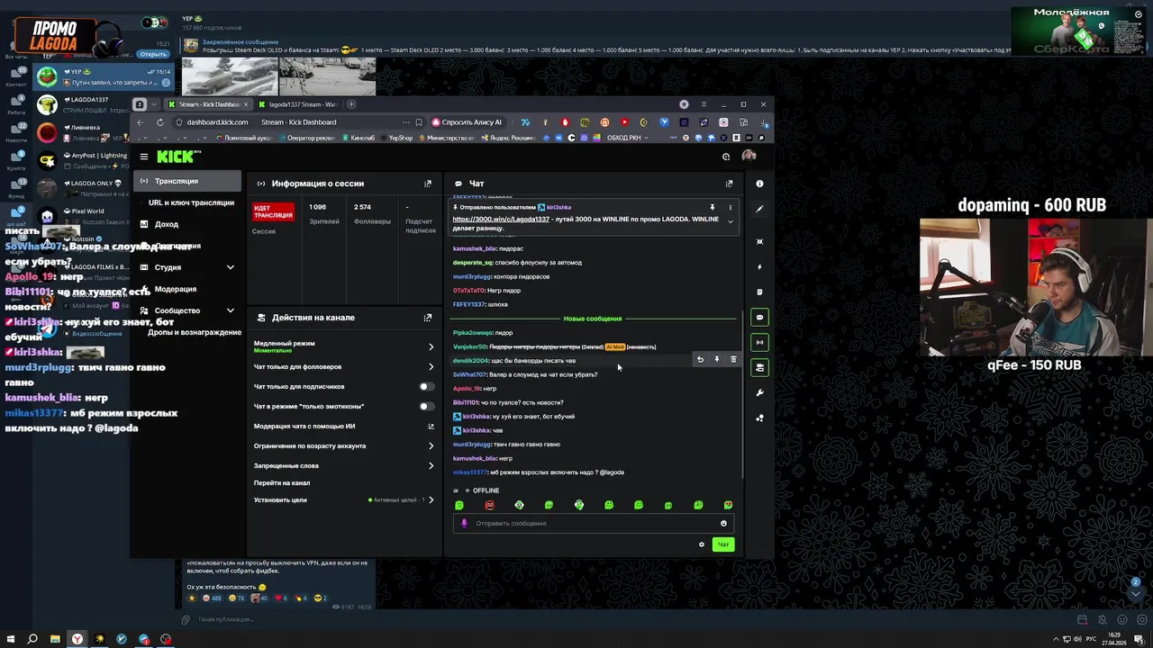The width and height of the screenshot is (1153, 648).
Task: Reply to the dendik2004 chat message
Action: click(x=700, y=360)
